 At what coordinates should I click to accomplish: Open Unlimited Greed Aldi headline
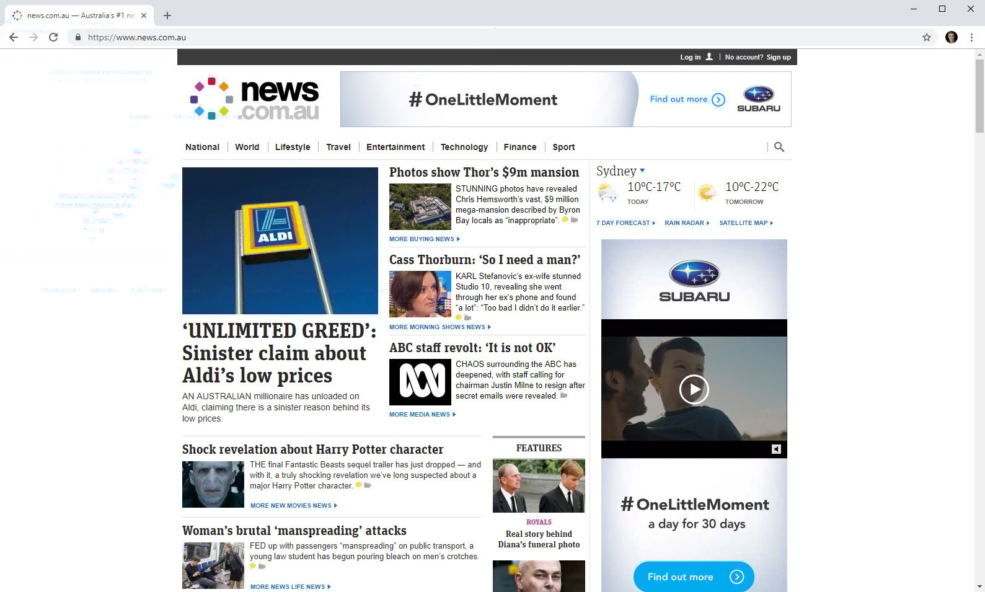coord(279,353)
